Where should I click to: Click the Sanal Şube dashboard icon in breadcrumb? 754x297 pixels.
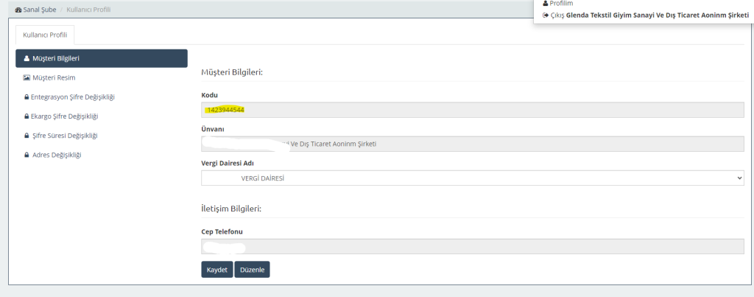tap(18, 10)
